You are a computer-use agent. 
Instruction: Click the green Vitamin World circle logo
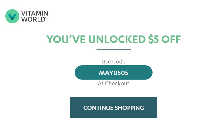coord(12,16)
